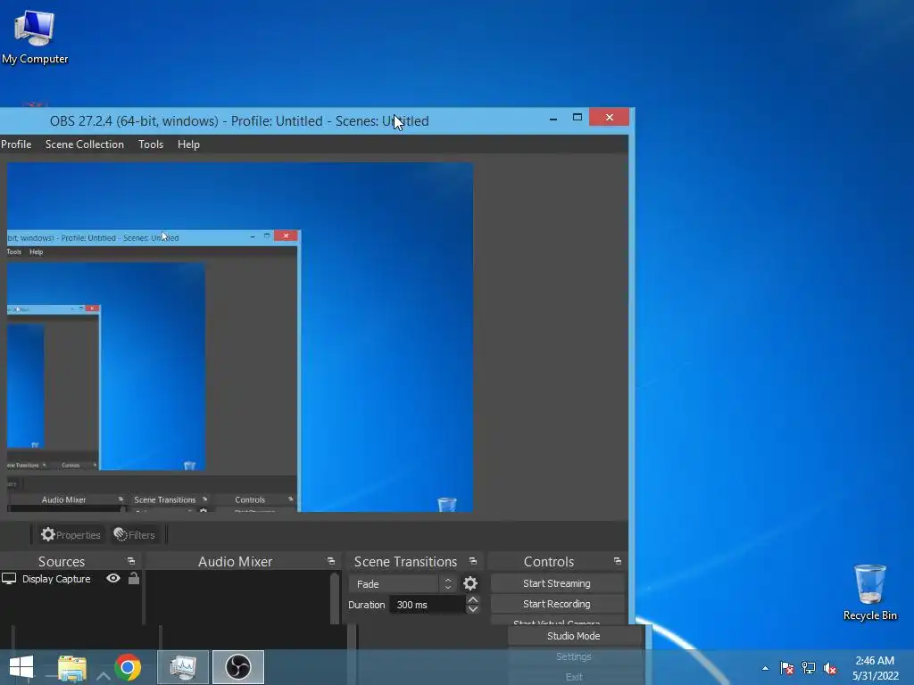914x685 pixels.
Task: Open the network status tray icon
Action: pos(809,668)
